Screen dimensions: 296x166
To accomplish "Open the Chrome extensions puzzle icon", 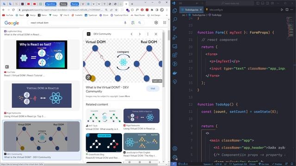I will click(x=152, y=10).
